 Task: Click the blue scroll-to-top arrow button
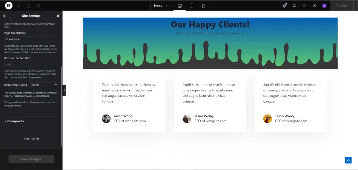(x=348, y=160)
